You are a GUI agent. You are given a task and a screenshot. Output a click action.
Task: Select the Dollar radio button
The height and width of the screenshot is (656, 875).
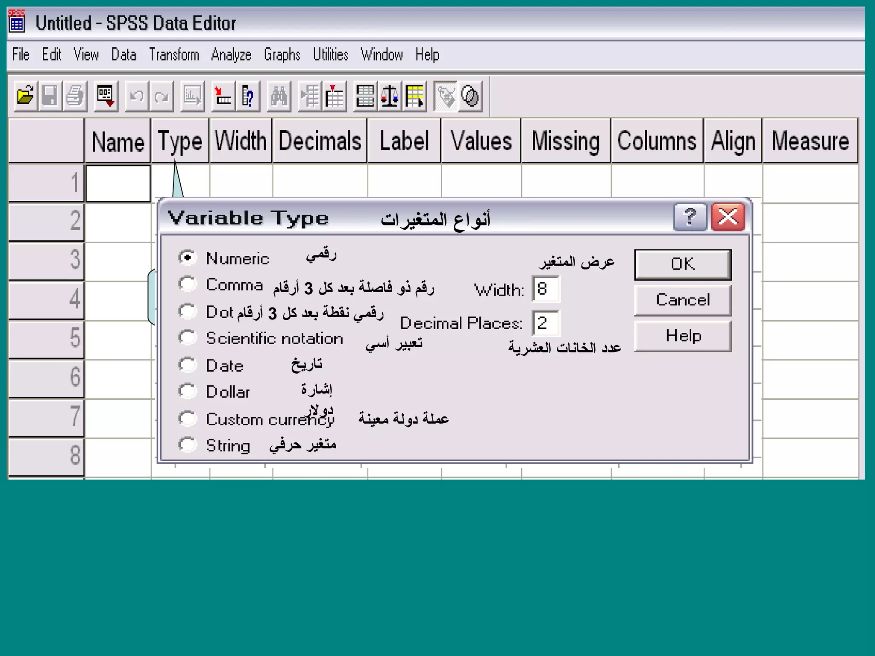tap(187, 391)
